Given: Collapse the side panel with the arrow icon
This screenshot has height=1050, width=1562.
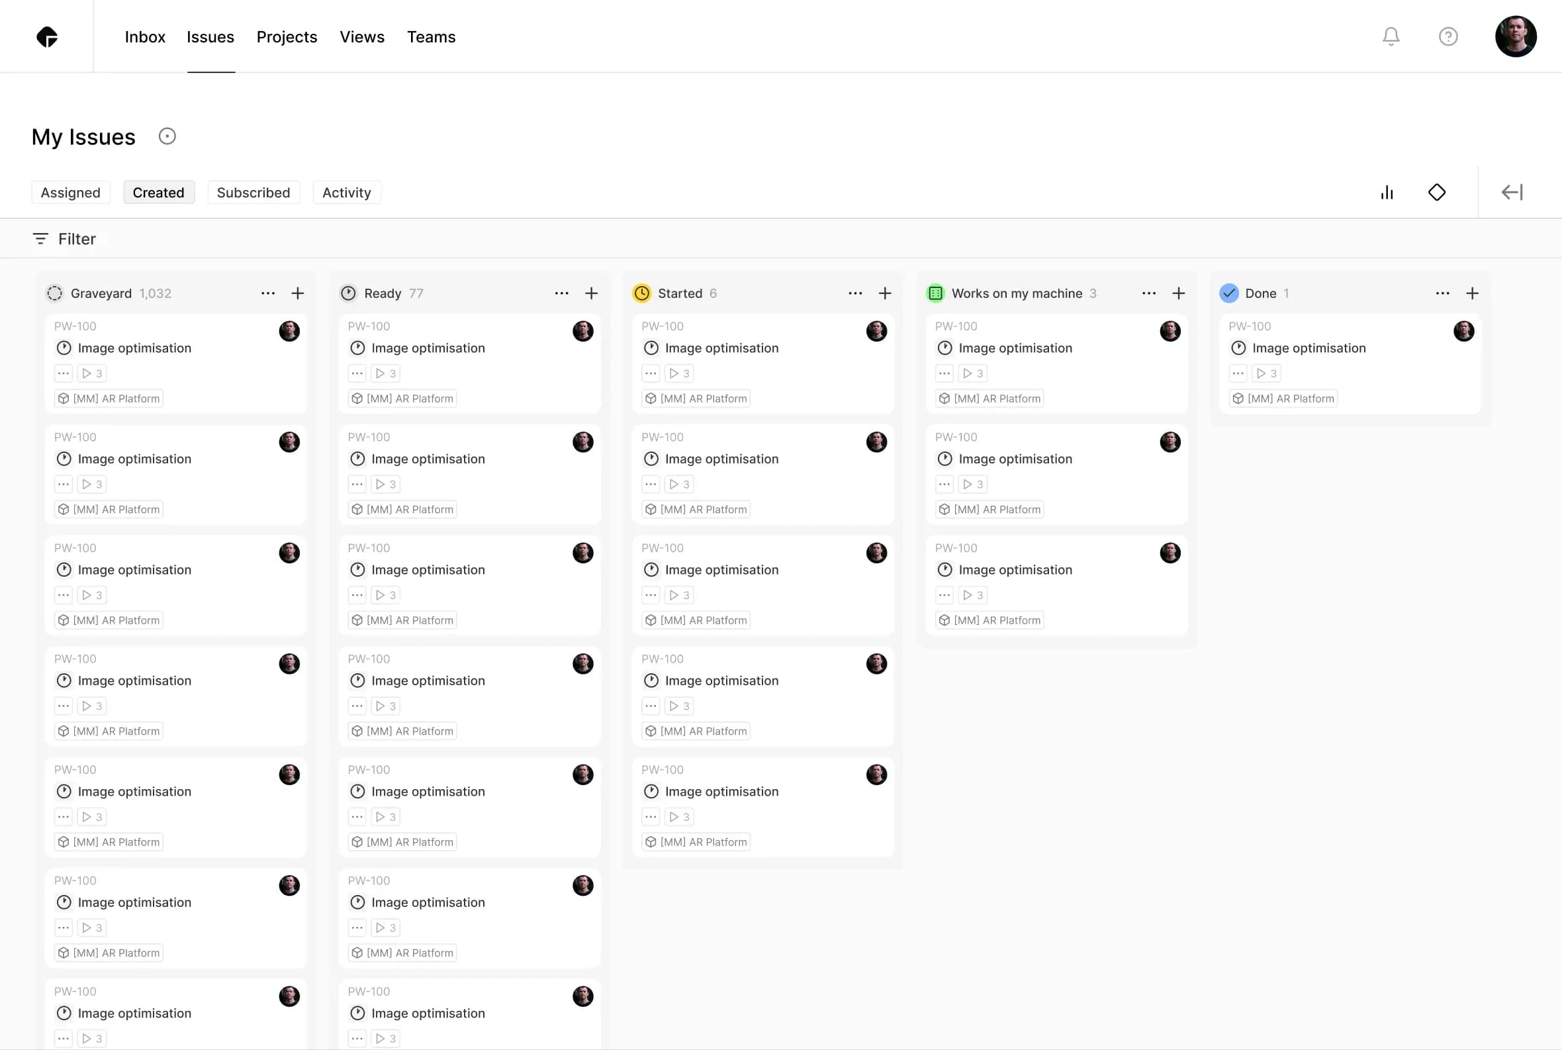Looking at the screenshot, I should (1512, 192).
